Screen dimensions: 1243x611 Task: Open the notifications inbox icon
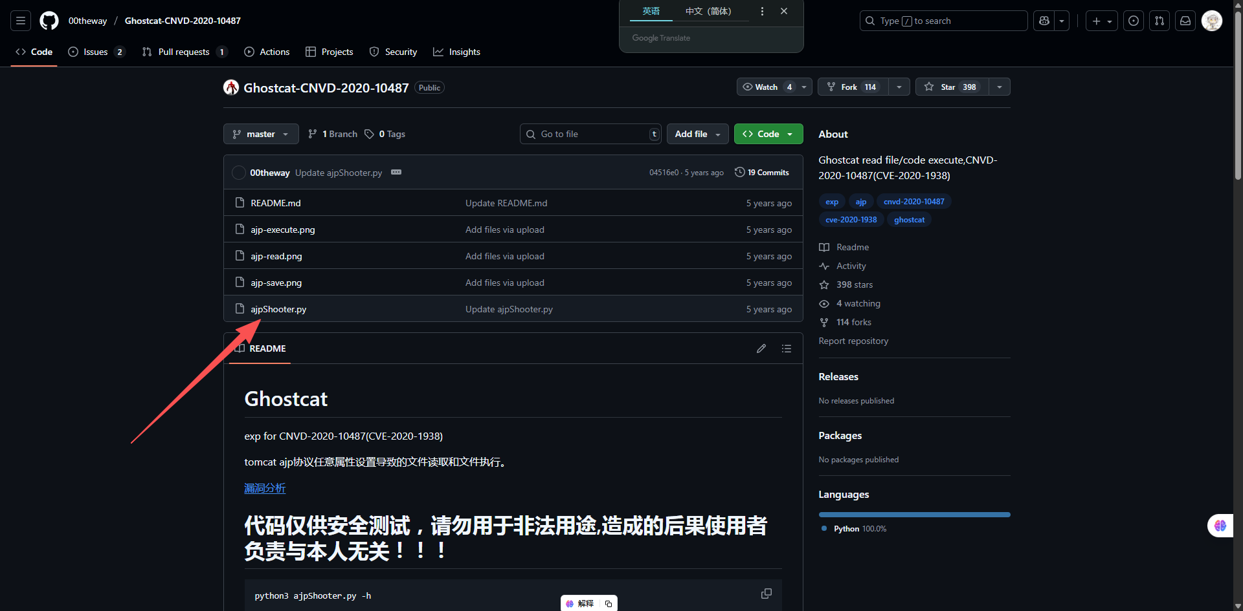click(x=1185, y=21)
